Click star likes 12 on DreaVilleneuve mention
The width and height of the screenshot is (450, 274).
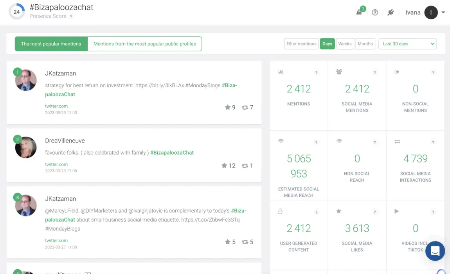click(229, 166)
